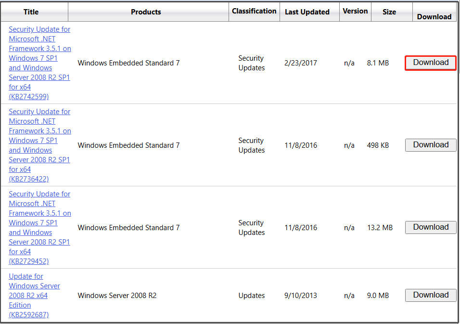
Task: Click the size value 8.1 MB
Action: (x=378, y=63)
